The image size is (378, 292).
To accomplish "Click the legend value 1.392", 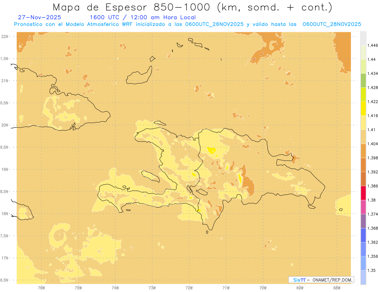I will (373, 172).
